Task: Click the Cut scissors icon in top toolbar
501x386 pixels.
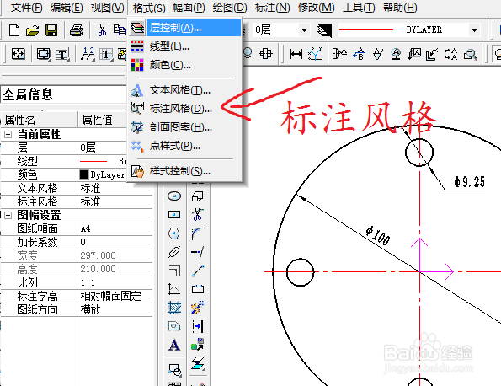Action: [102, 30]
